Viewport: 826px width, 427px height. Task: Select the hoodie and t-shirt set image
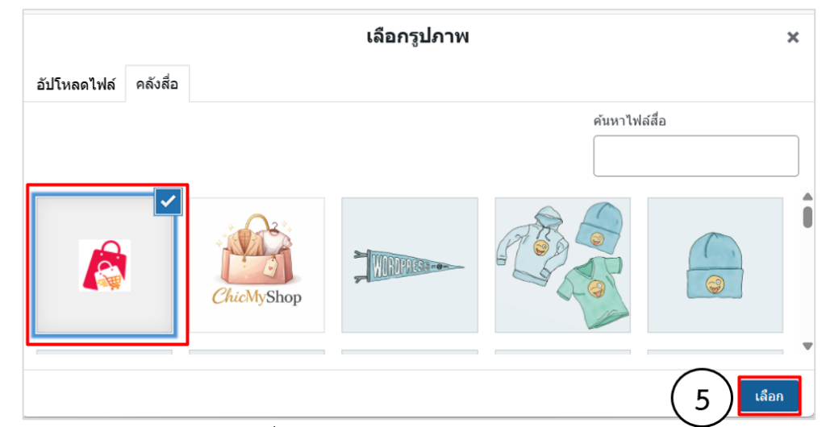[562, 265]
